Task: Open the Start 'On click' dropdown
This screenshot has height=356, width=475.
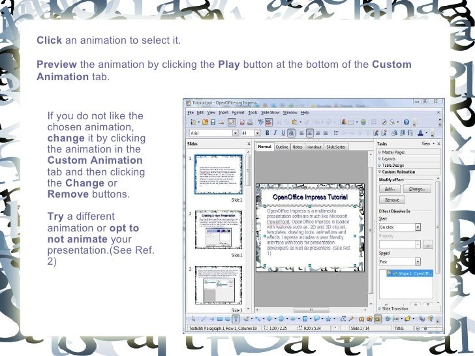Action: [x=418, y=227]
